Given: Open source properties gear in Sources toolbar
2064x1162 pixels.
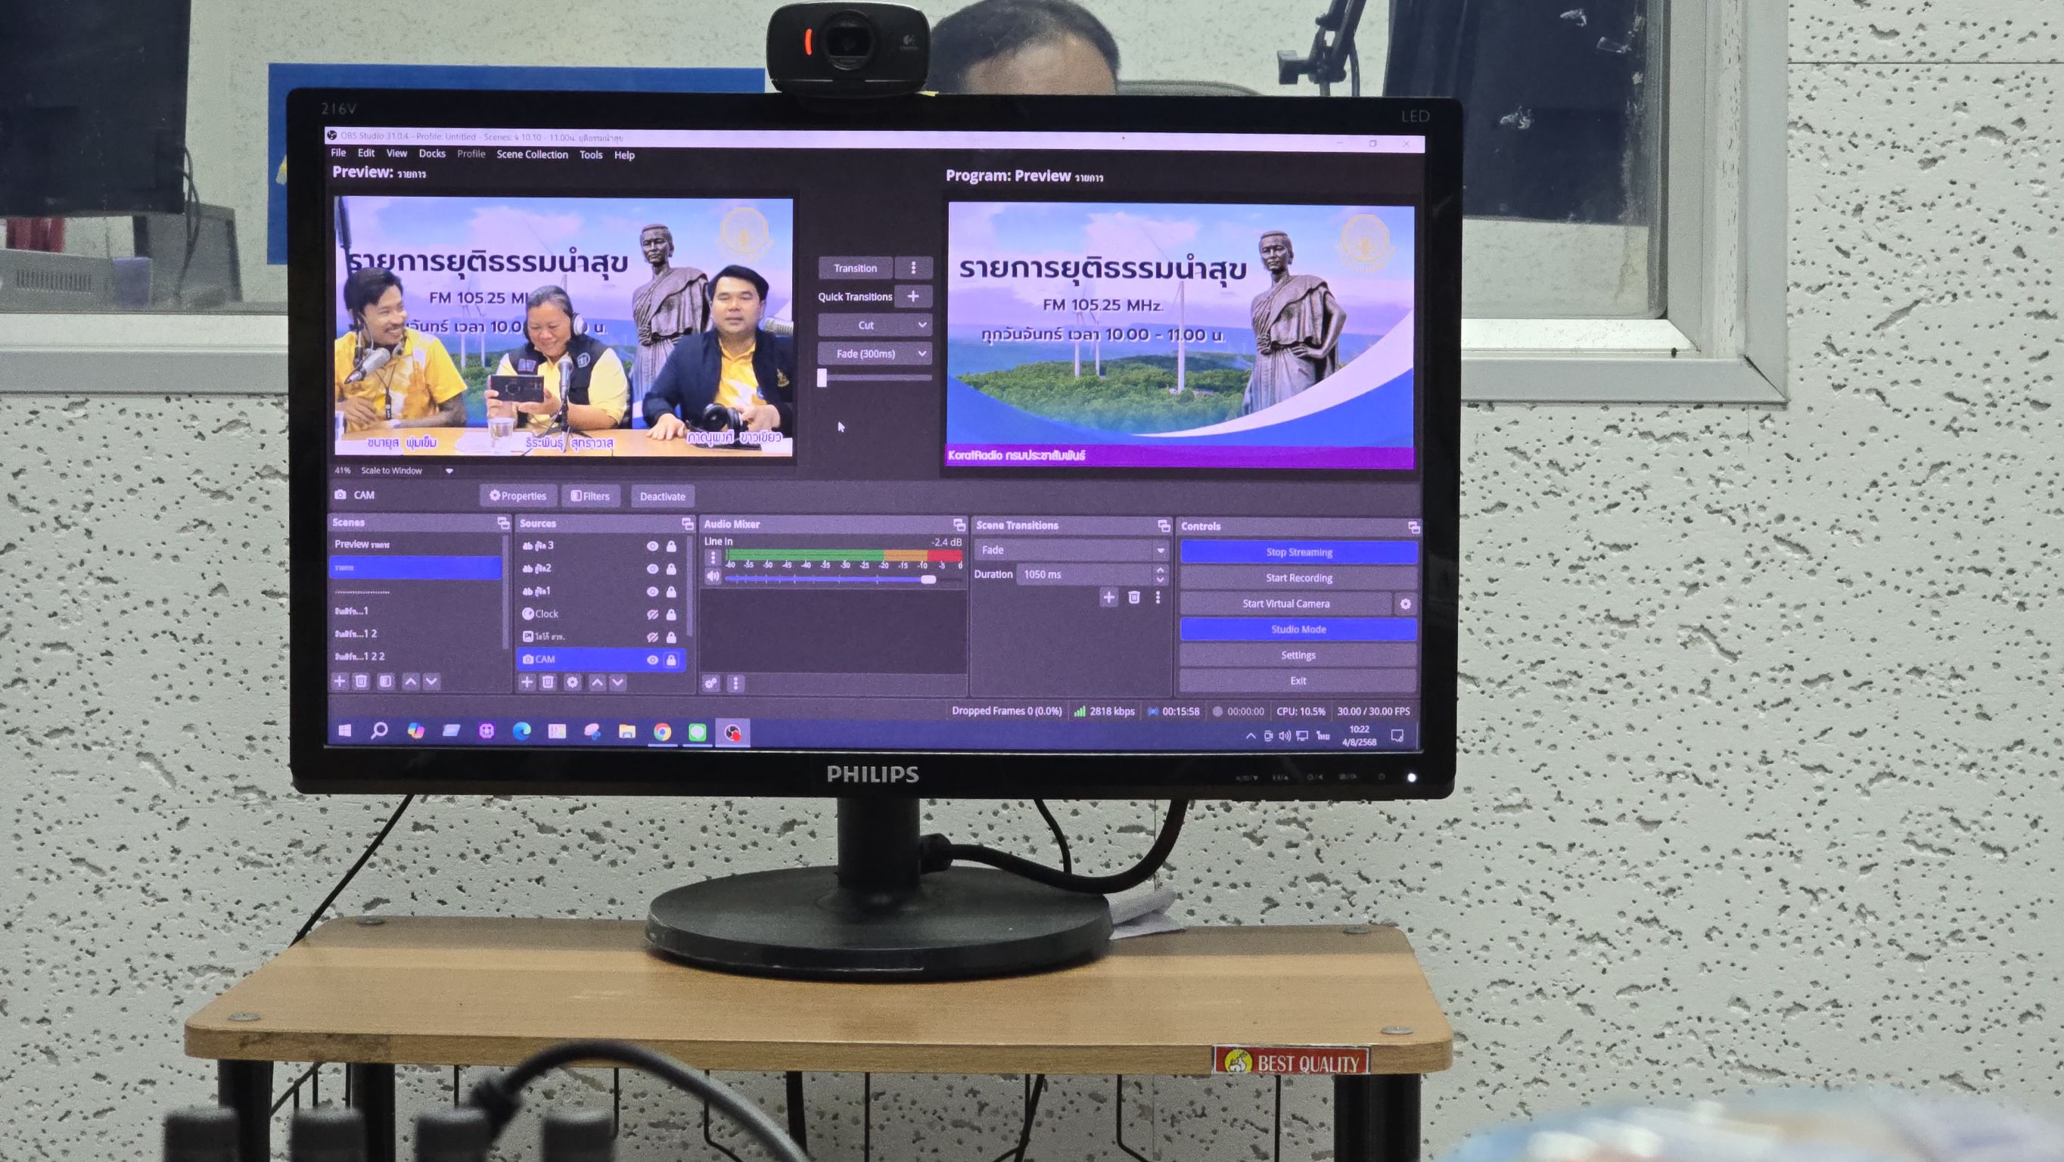Looking at the screenshot, I should [x=572, y=682].
